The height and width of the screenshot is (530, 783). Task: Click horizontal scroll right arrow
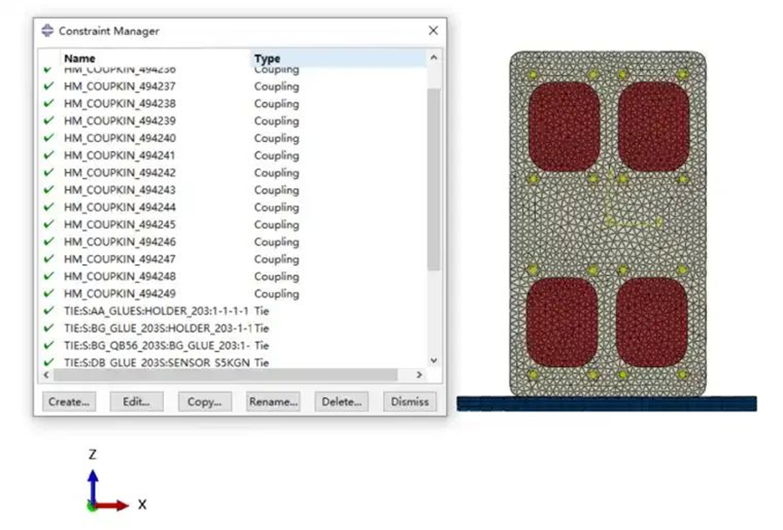(x=419, y=374)
